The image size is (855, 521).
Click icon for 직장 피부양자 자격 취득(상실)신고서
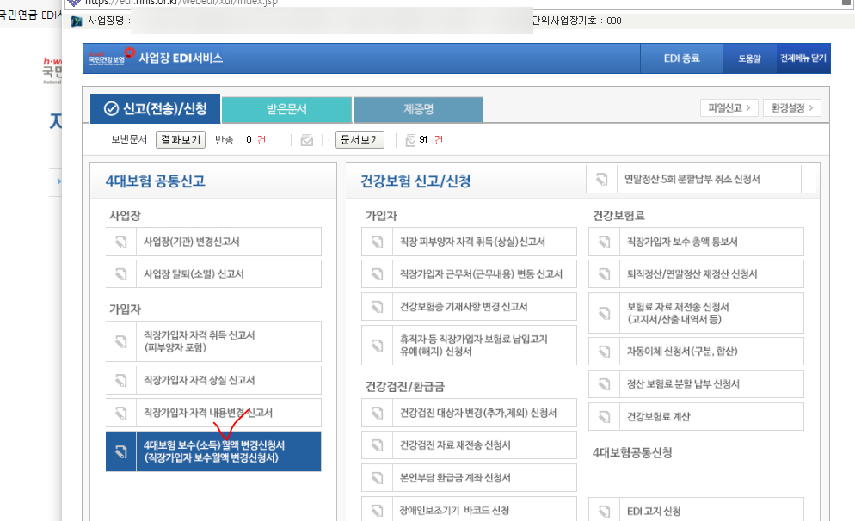(378, 242)
